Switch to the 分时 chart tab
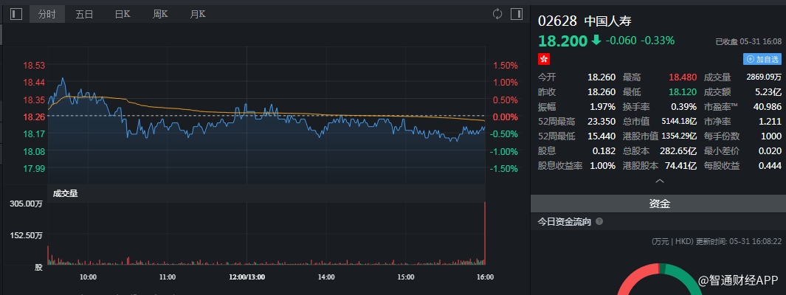786x295 pixels. [47, 14]
